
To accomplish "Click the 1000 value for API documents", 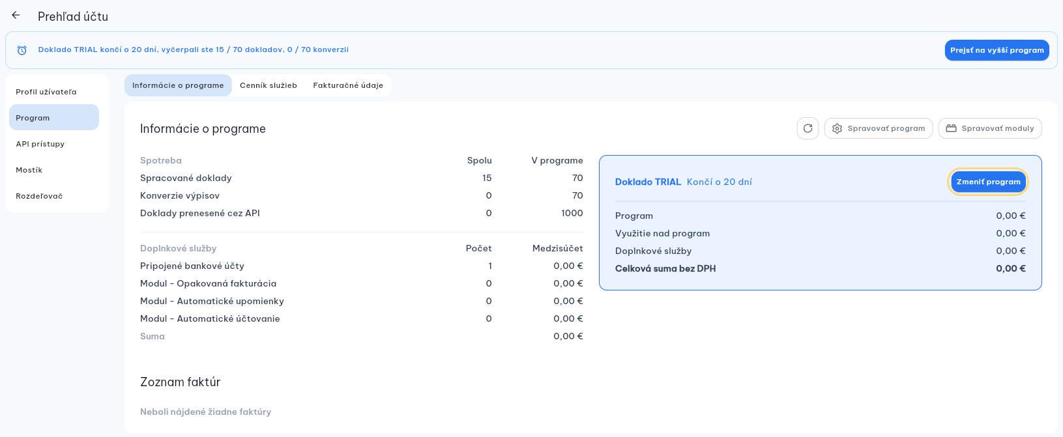I will coord(572,213).
